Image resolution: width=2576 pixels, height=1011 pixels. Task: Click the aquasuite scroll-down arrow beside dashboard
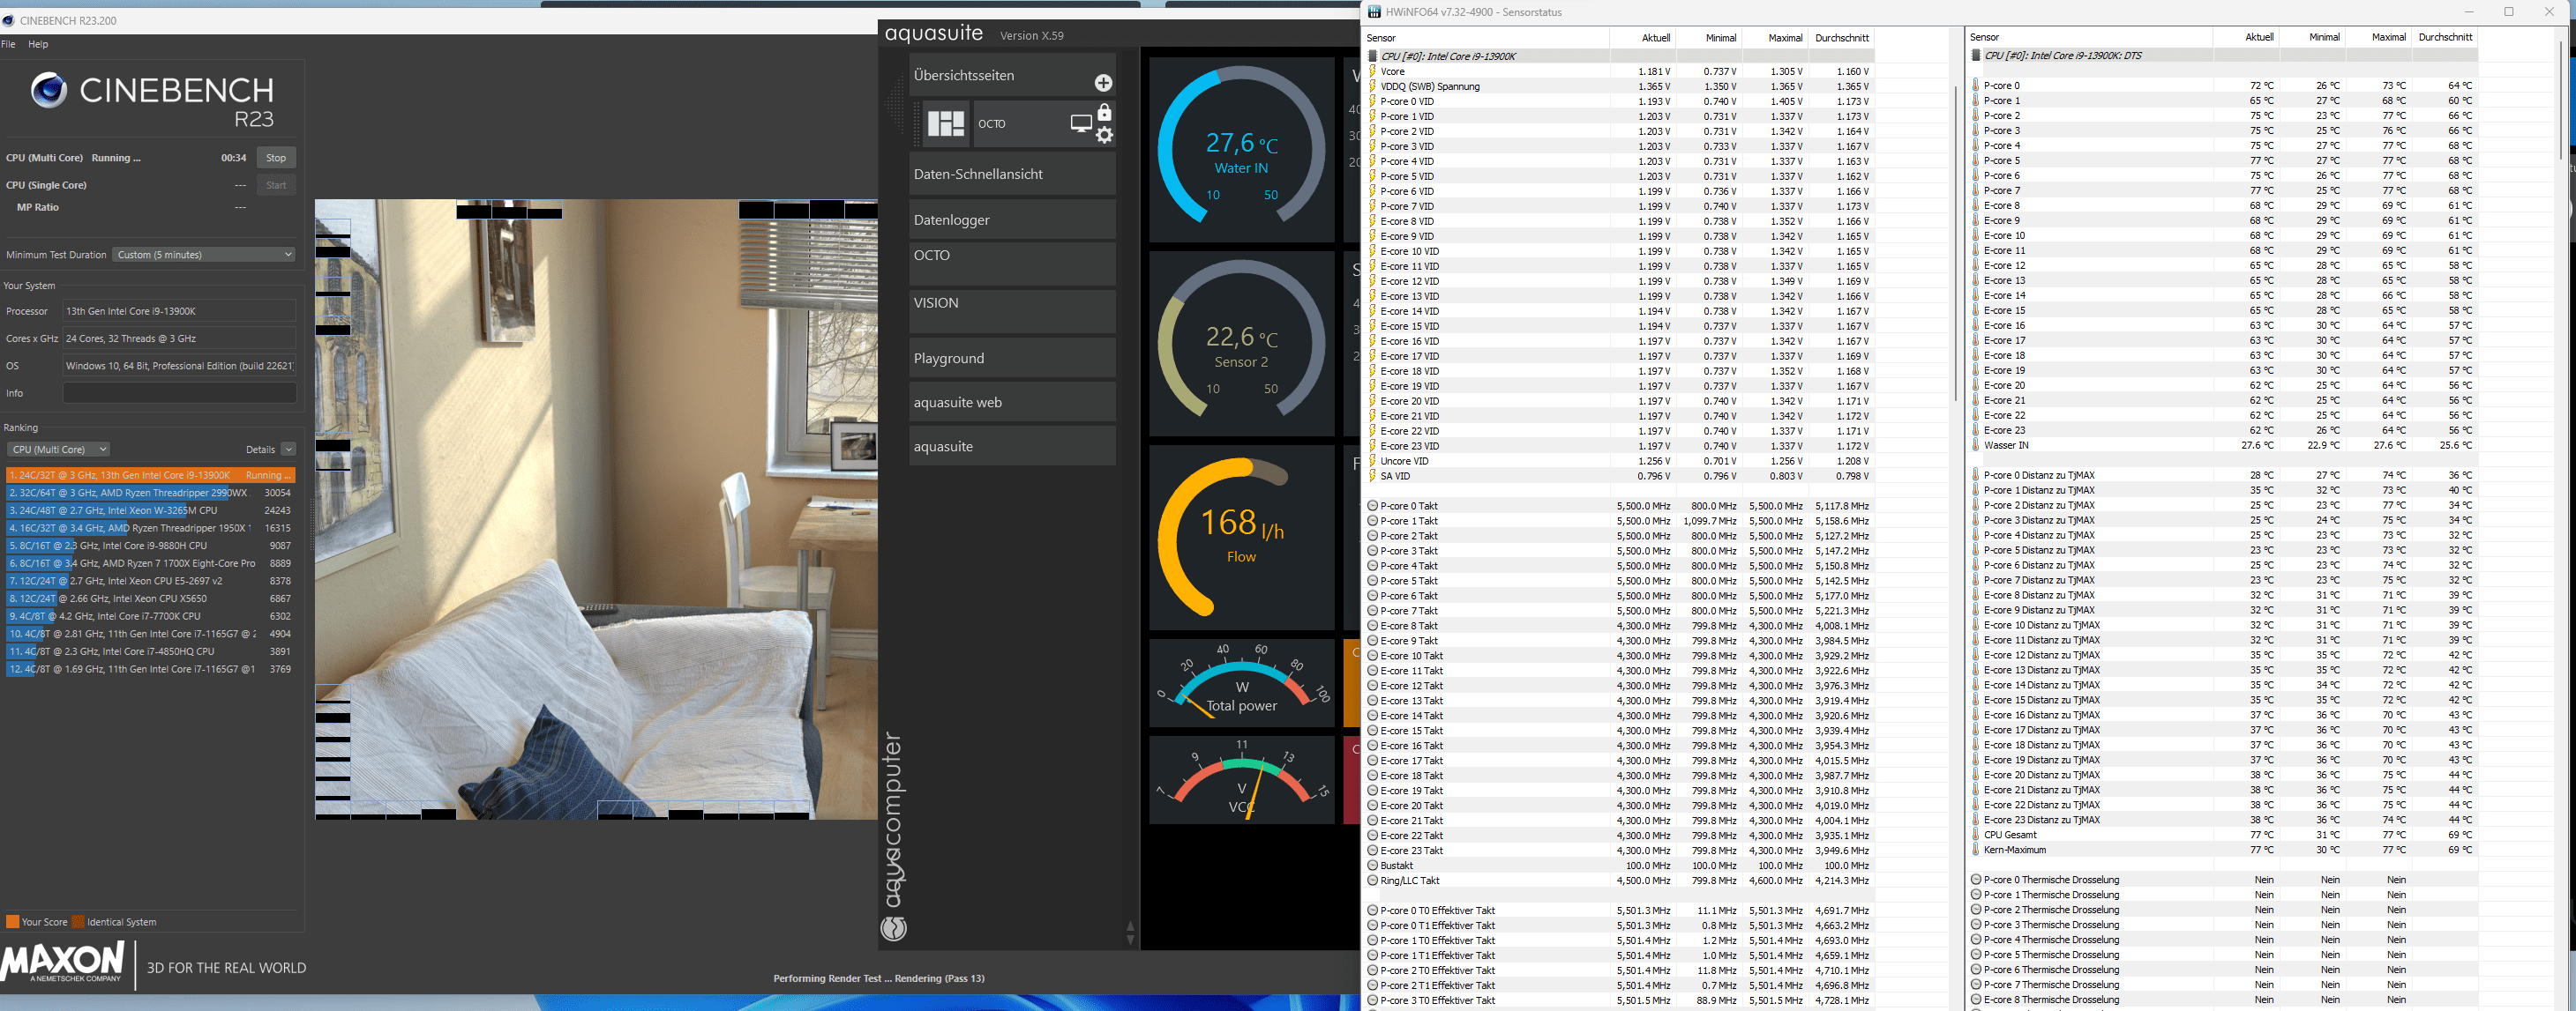1130,941
